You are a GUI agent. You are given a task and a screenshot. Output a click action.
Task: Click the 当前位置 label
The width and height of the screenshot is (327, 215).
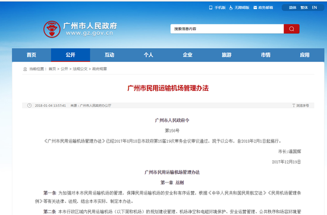click(x=37, y=69)
